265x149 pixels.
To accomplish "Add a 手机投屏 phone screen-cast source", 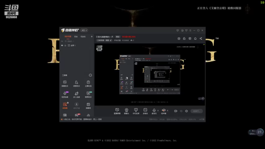I will pyautogui.click(x=136, y=111).
